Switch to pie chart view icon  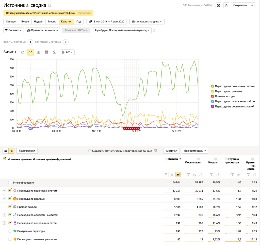pyautogui.click(x=23, y=52)
